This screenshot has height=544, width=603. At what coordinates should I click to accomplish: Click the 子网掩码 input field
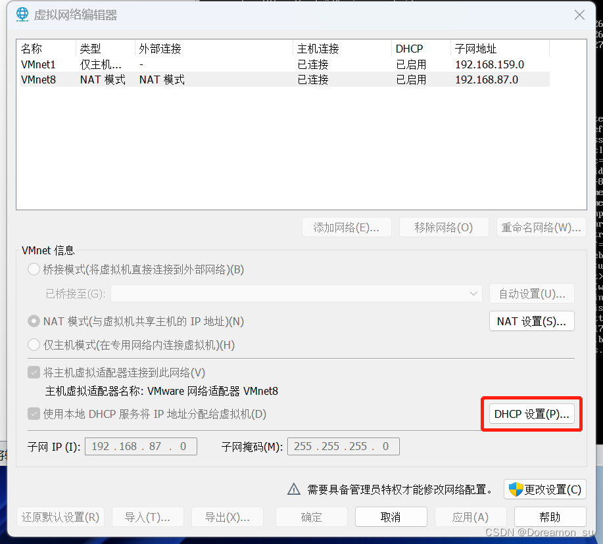coord(343,446)
